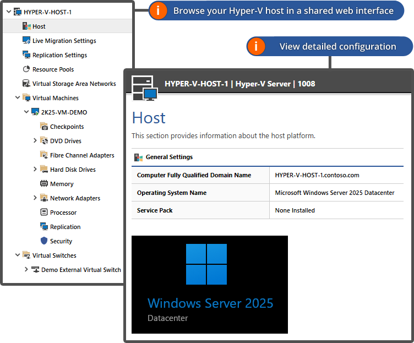This screenshot has height=343, width=414.
Task: Collapse the HYPER-V-HOST-1 root node
Action: pos(9,12)
